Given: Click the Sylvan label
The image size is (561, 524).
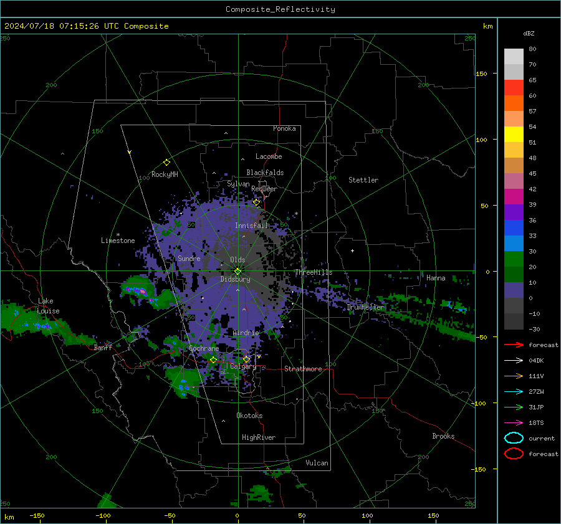Looking at the screenshot, I should (238, 184).
